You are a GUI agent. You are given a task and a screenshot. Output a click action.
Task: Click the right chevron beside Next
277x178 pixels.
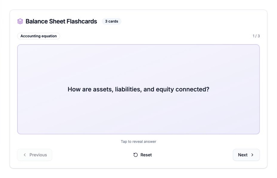coord(252,155)
